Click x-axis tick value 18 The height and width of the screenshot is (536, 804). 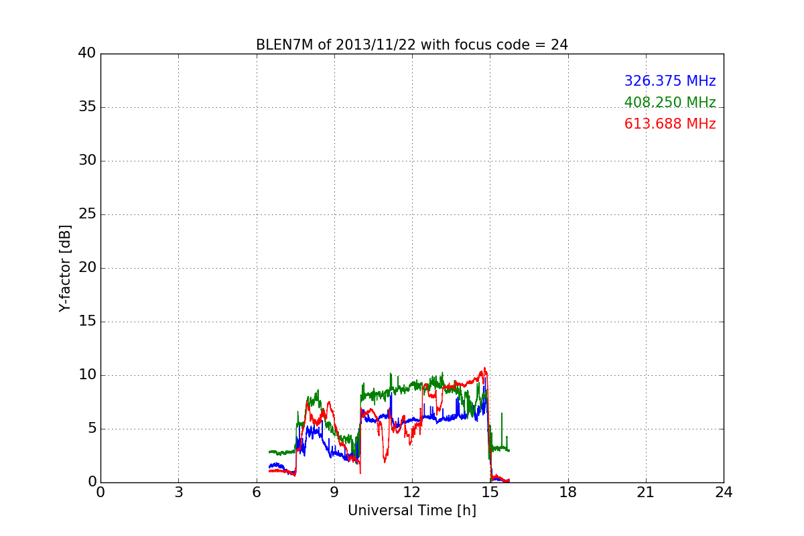pyautogui.click(x=568, y=492)
